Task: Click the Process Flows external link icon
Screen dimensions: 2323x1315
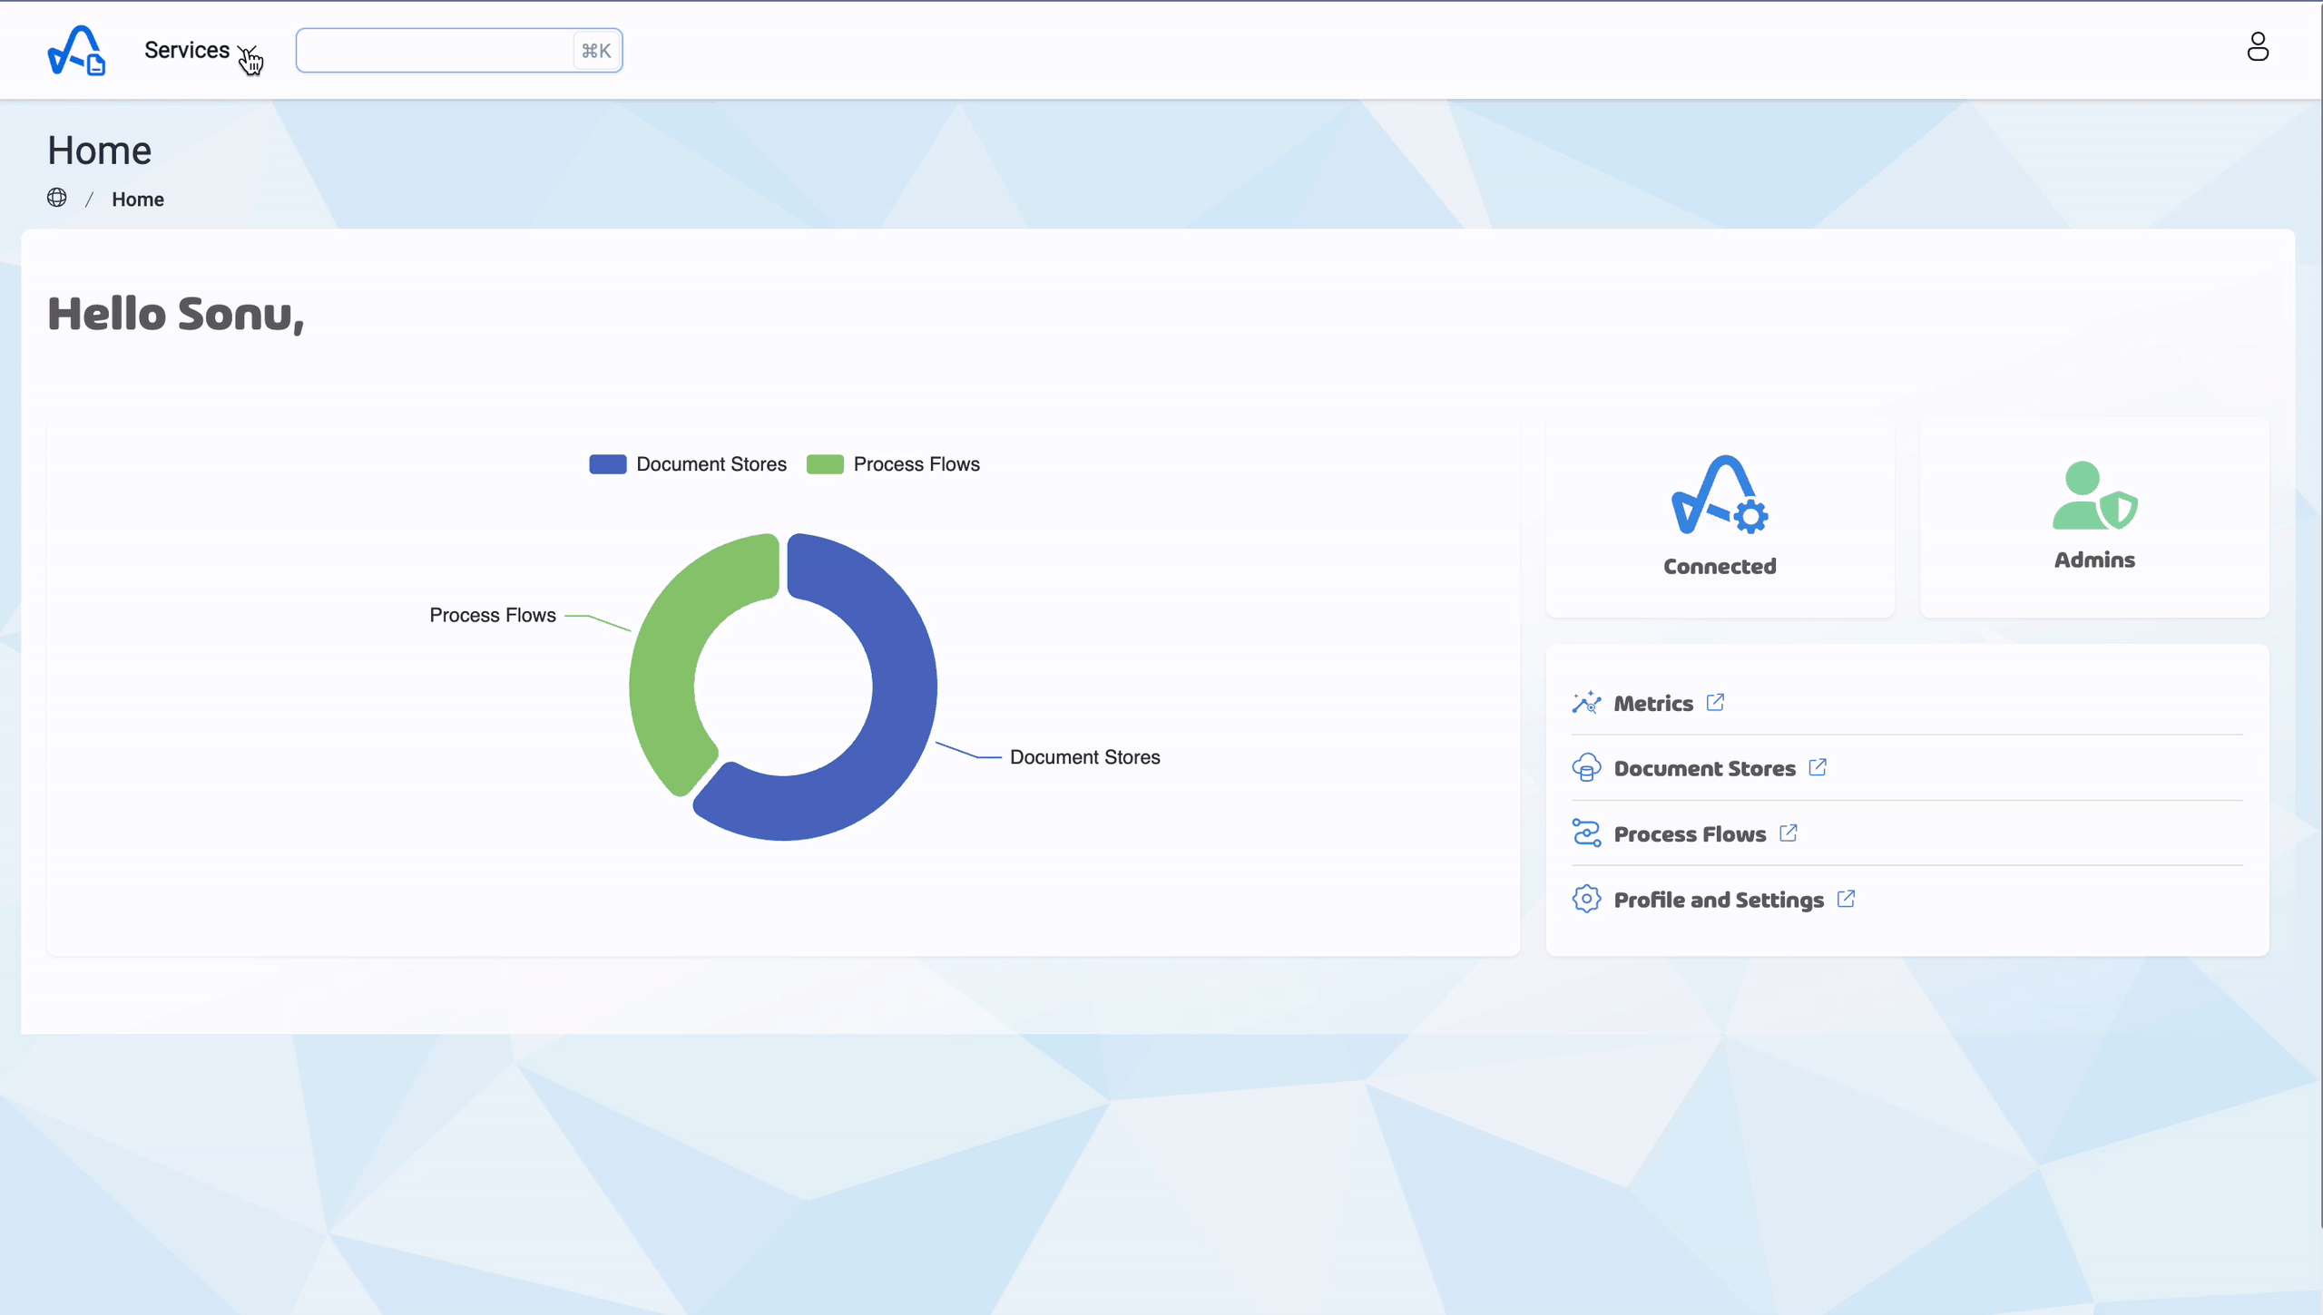Action: point(1789,833)
